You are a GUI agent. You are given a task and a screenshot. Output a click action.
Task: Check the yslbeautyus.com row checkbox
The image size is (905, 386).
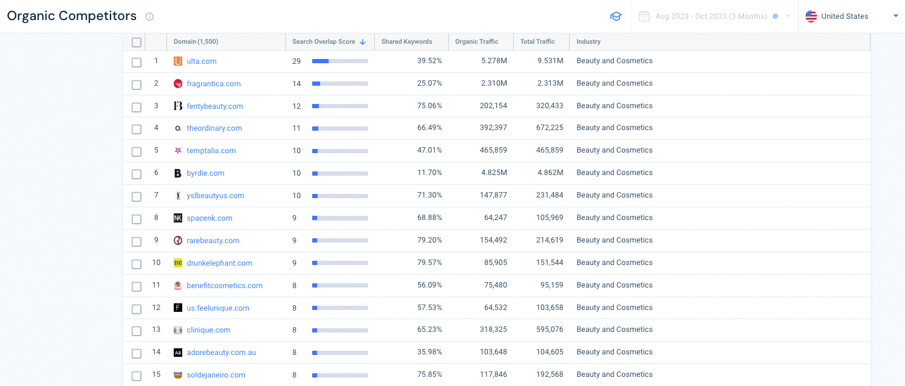click(137, 197)
